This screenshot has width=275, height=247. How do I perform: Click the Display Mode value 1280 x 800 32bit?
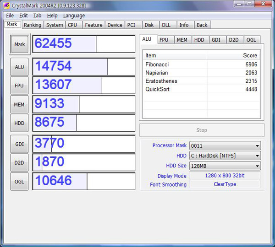click(225, 175)
